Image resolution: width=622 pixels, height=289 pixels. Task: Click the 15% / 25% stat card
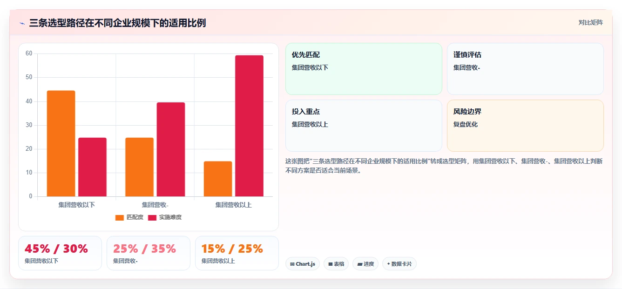click(237, 253)
